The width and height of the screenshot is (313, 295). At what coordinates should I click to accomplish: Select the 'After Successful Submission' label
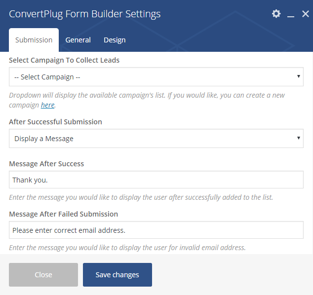pos(55,122)
